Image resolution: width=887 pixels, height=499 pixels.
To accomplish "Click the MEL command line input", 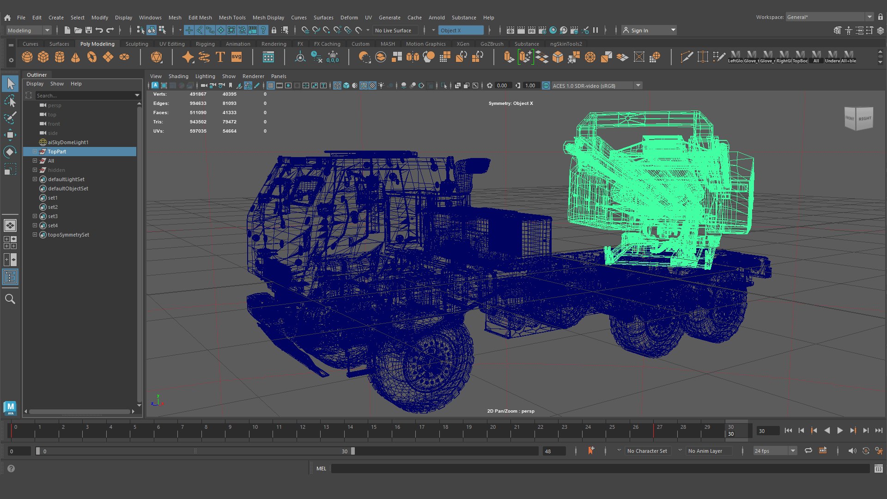I will coord(600,469).
